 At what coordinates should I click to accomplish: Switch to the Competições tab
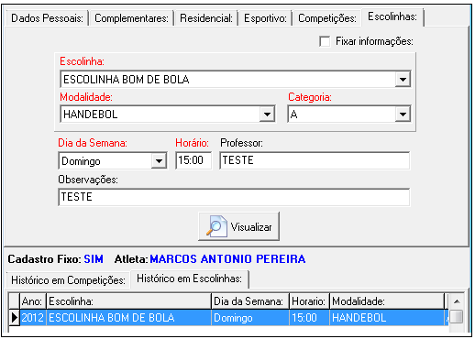(x=327, y=18)
